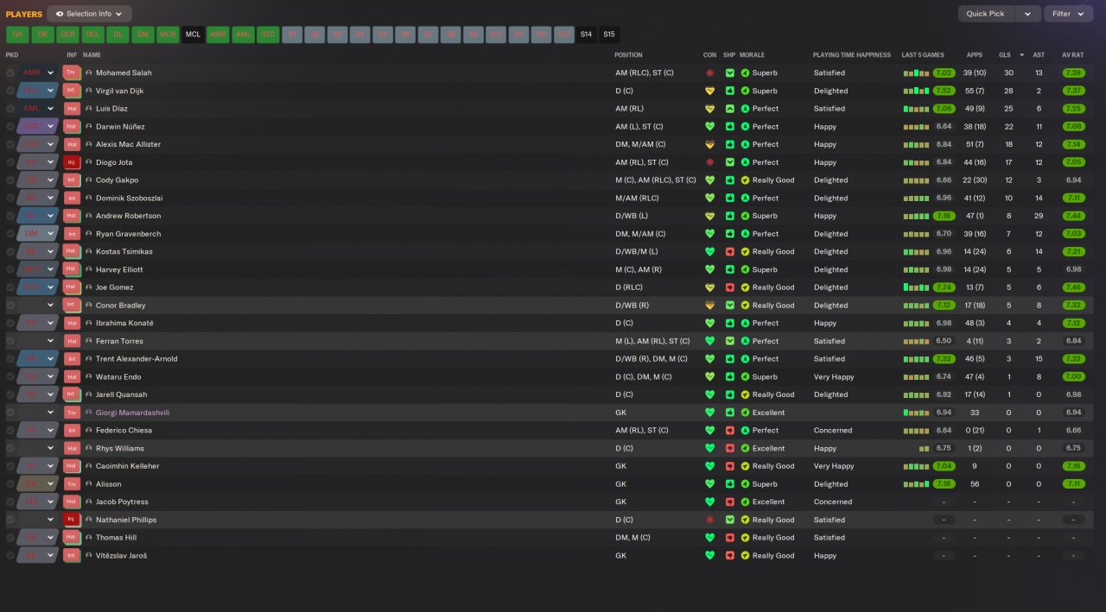This screenshot has height=612, width=1106.
Task: Expand the Quick Pick arrow dropdown
Action: 1027,14
